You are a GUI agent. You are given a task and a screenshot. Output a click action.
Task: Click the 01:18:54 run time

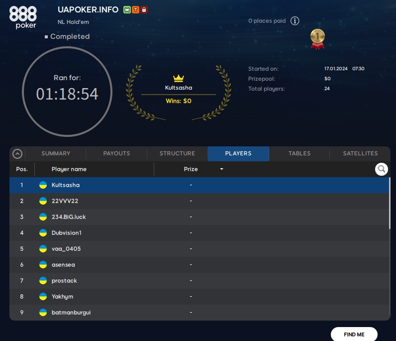[67, 94]
